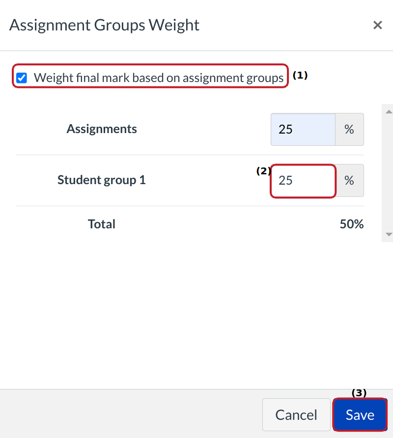Untick the weight final mark checkbox
The height and width of the screenshot is (438, 393).
[22, 78]
